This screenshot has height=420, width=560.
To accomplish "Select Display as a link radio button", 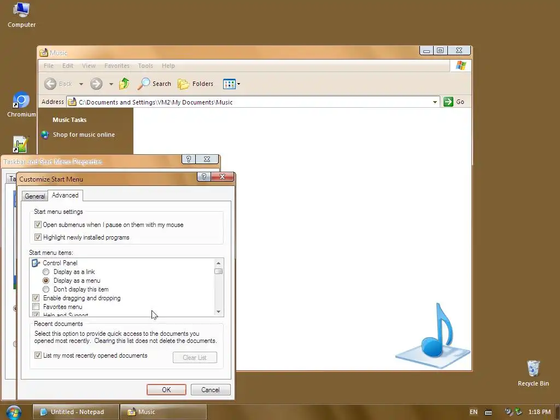I will pyautogui.click(x=46, y=272).
